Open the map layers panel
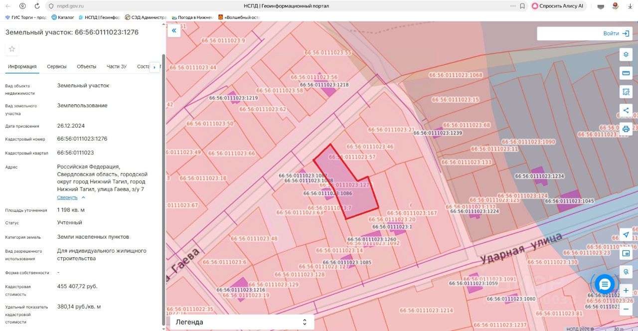The height and width of the screenshot is (331, 638). click(626, 55)
